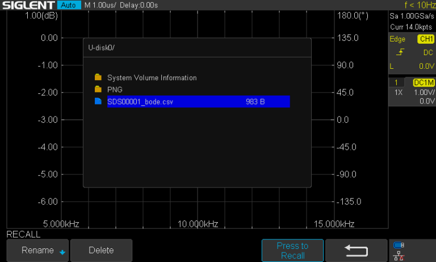
Task: Toggle the CH1 trigger source badge
Action: click(x=425, y=39)
